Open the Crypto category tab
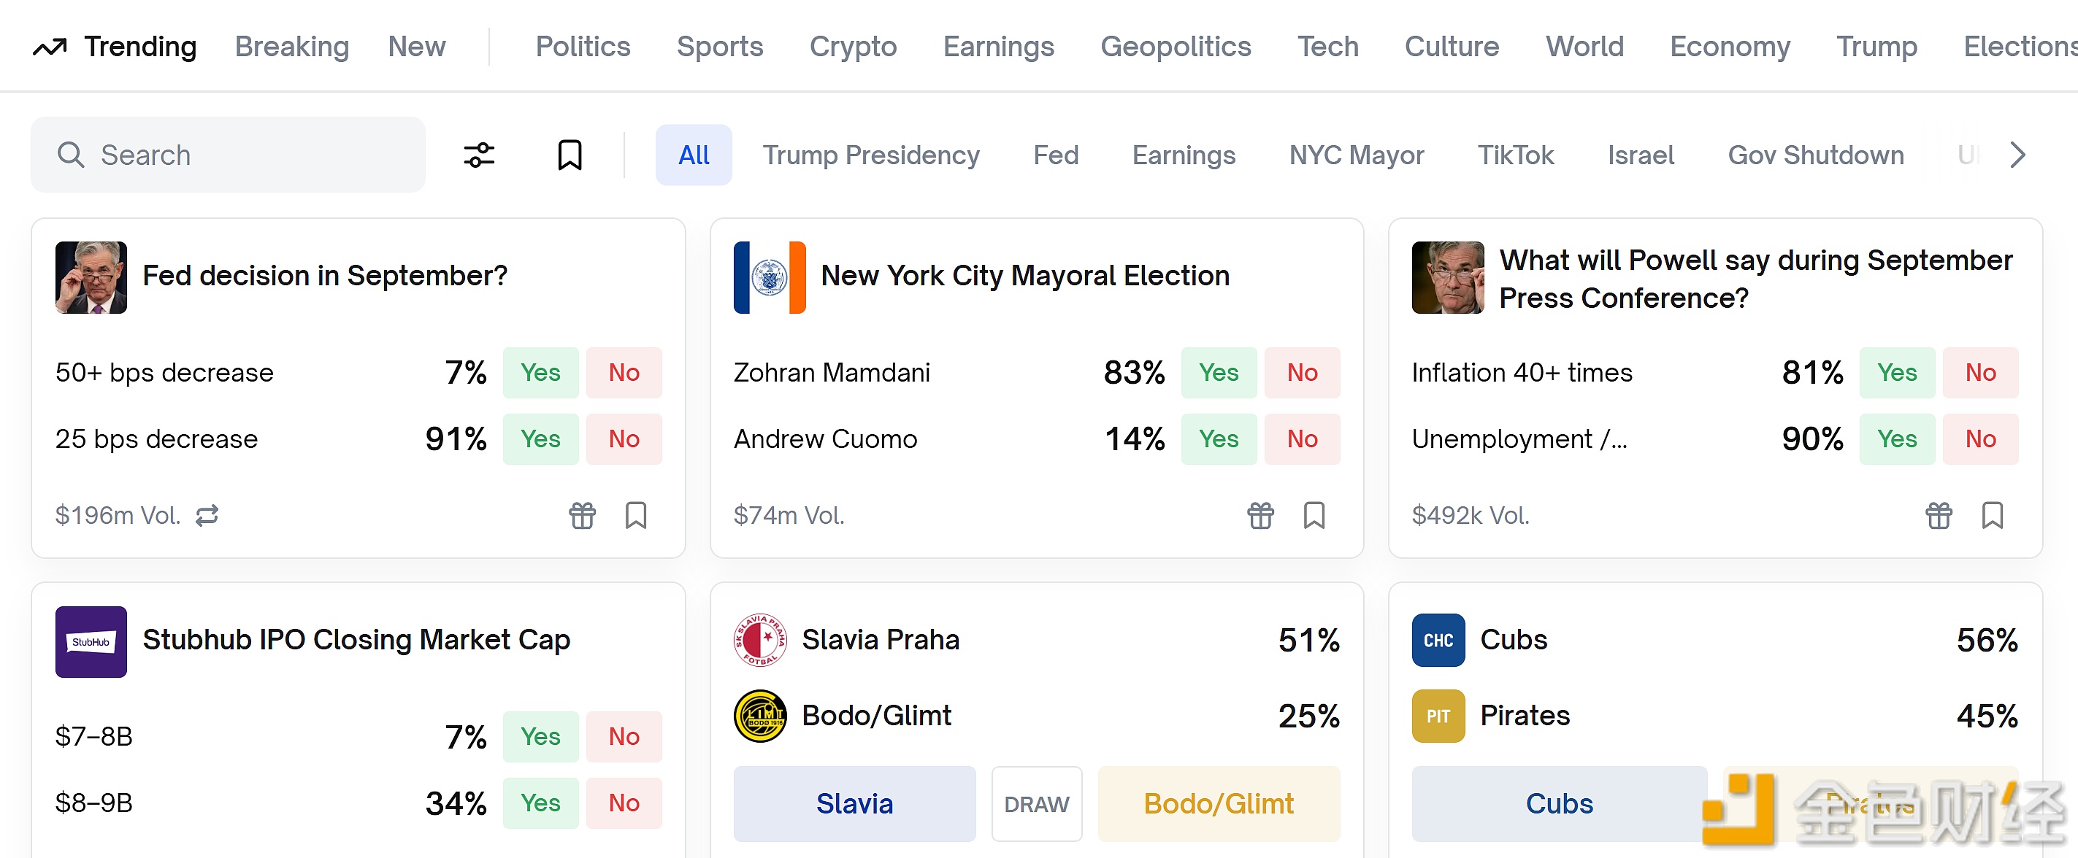2078x858 pixels. pyautogui.click(x=853, y=47)
